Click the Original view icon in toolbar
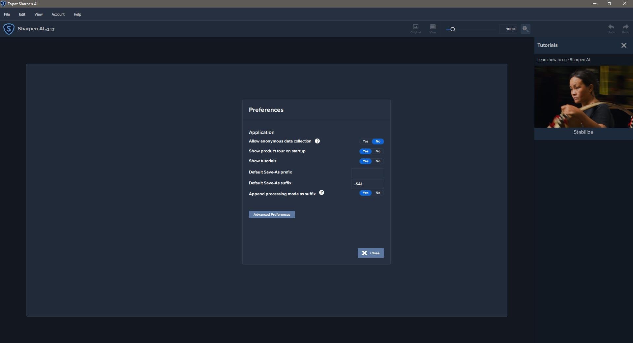Screen dimensions: 633x343 [415, 27]
